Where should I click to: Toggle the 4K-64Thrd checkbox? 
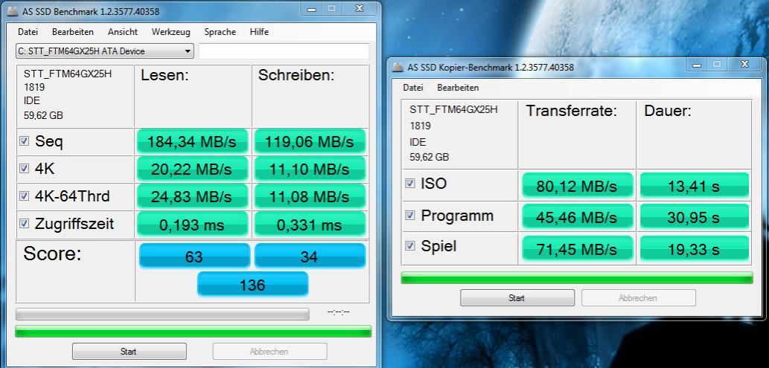(x=24, y=196)
